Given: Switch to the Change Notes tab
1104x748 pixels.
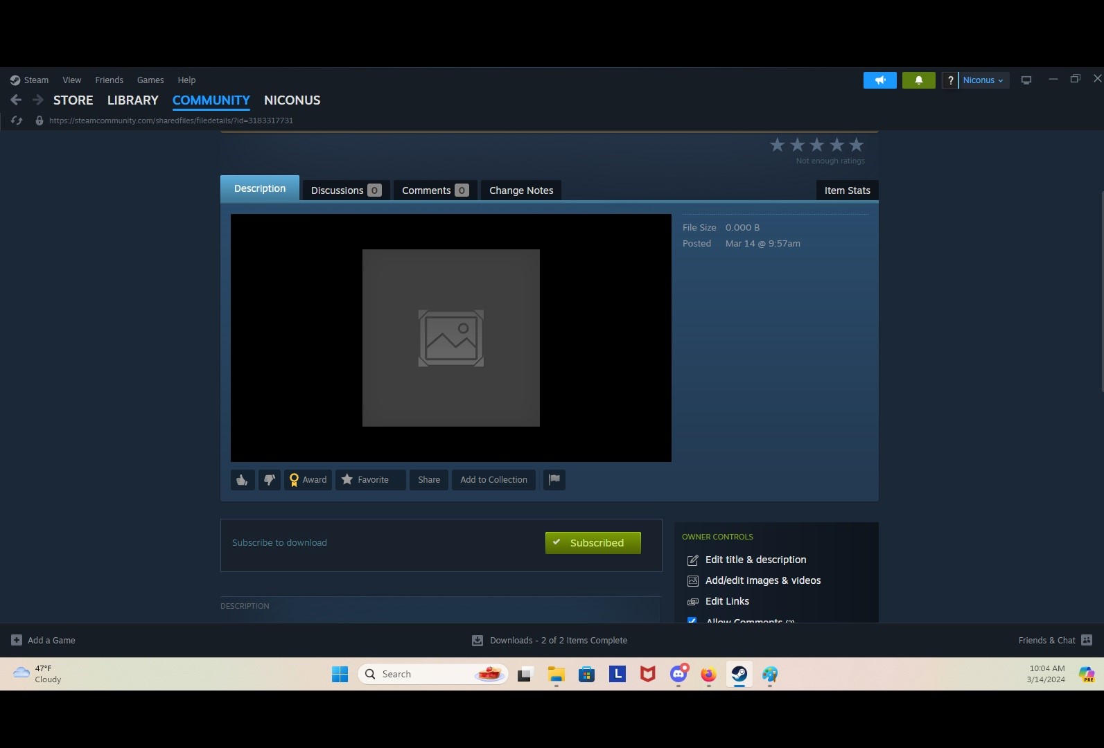Looking at the screenshot, I should click(521, 190).
